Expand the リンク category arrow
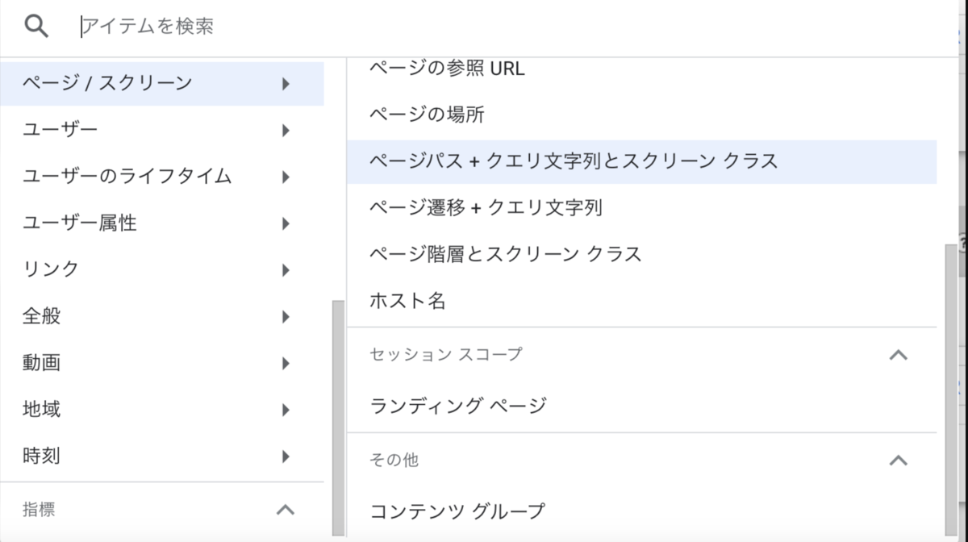This screenshot has width=968, height=542. [286, 270]
